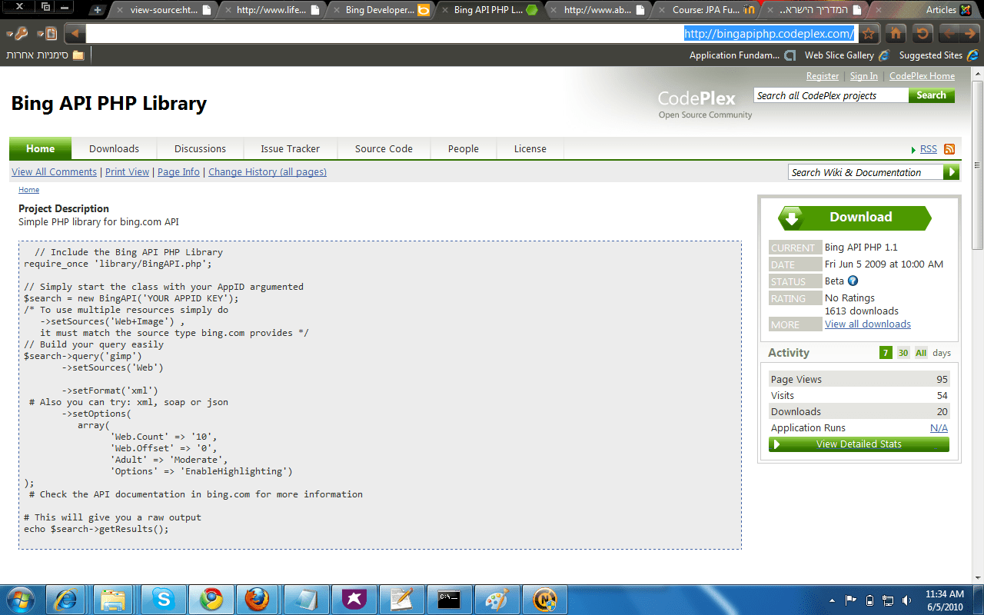Show activity for All days

[x=921, y=353]
